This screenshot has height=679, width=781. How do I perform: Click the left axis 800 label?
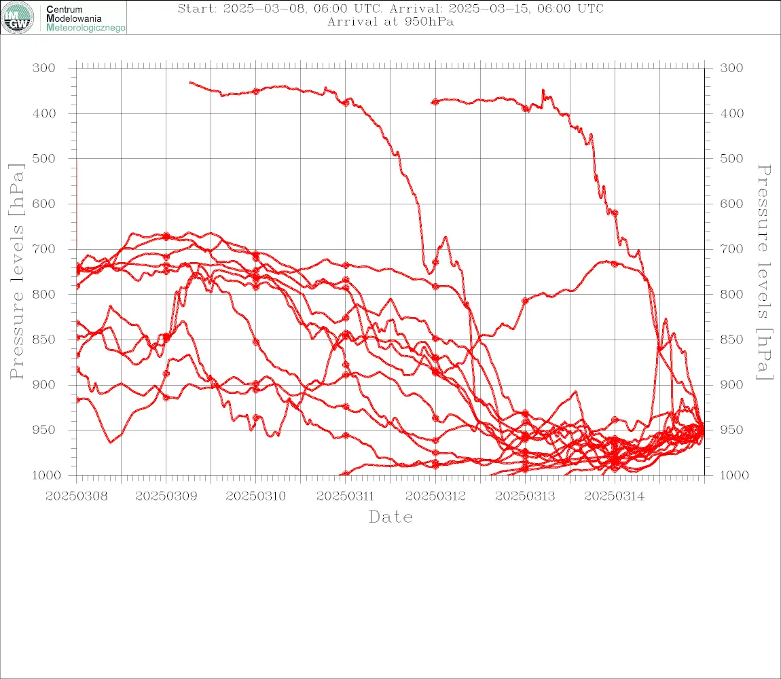click(x=44, y=294)
